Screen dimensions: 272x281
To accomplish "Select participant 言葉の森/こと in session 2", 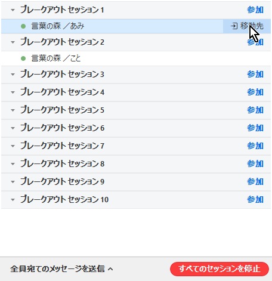I will point(136,58).
